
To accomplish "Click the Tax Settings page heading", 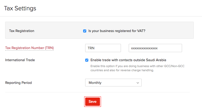I will coord(20,8).
